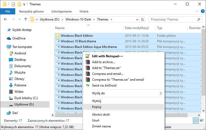
Task: Sort by Data modyfikacji column header
Action: 137,28
